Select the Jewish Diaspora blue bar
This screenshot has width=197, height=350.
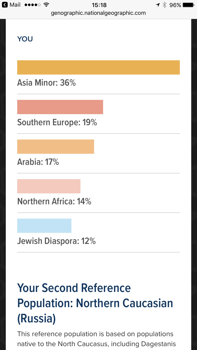point(44,226)
